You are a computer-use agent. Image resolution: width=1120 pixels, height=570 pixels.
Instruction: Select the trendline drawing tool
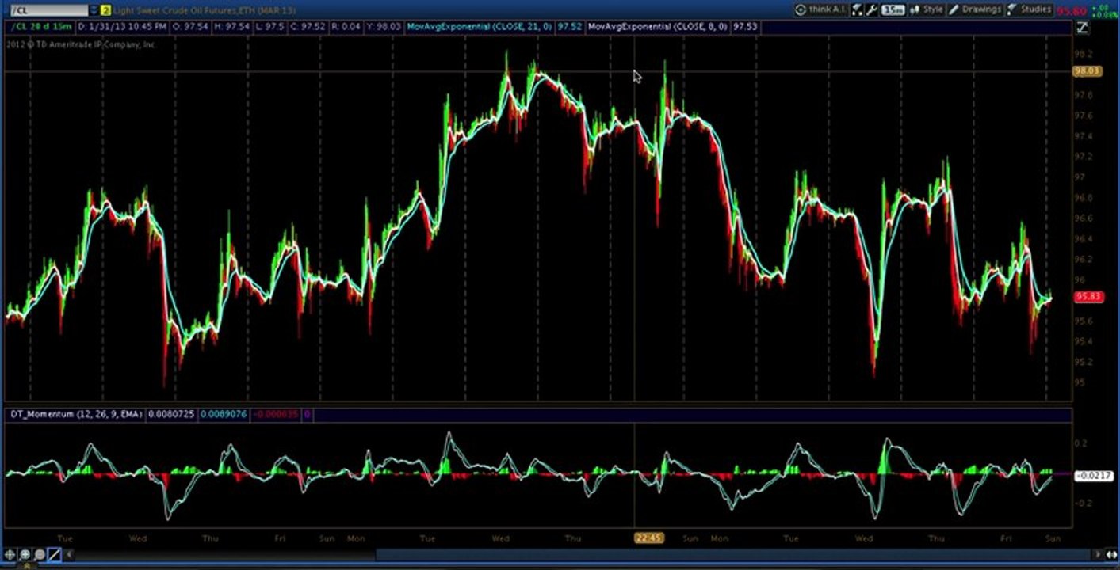point(54,555)
